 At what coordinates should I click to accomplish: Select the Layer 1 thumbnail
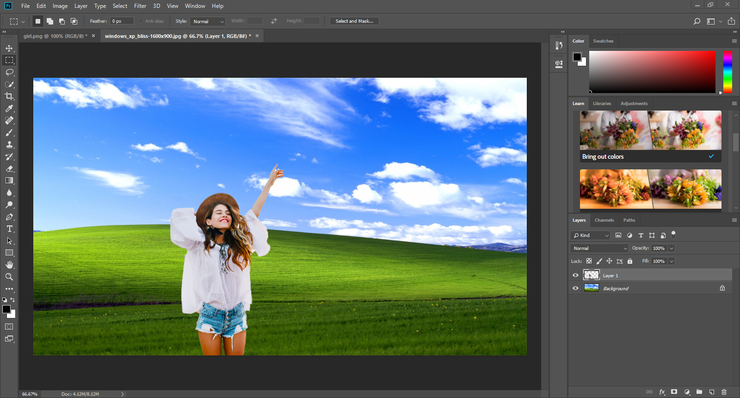(592, 275)
